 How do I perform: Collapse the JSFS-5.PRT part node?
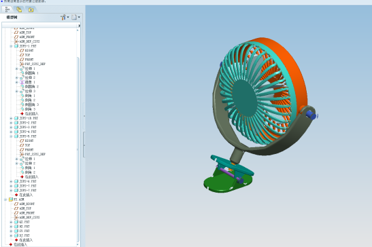click(11, 136)
